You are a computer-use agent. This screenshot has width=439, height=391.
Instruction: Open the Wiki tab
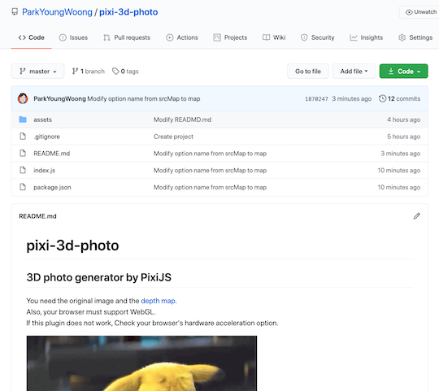274,37
